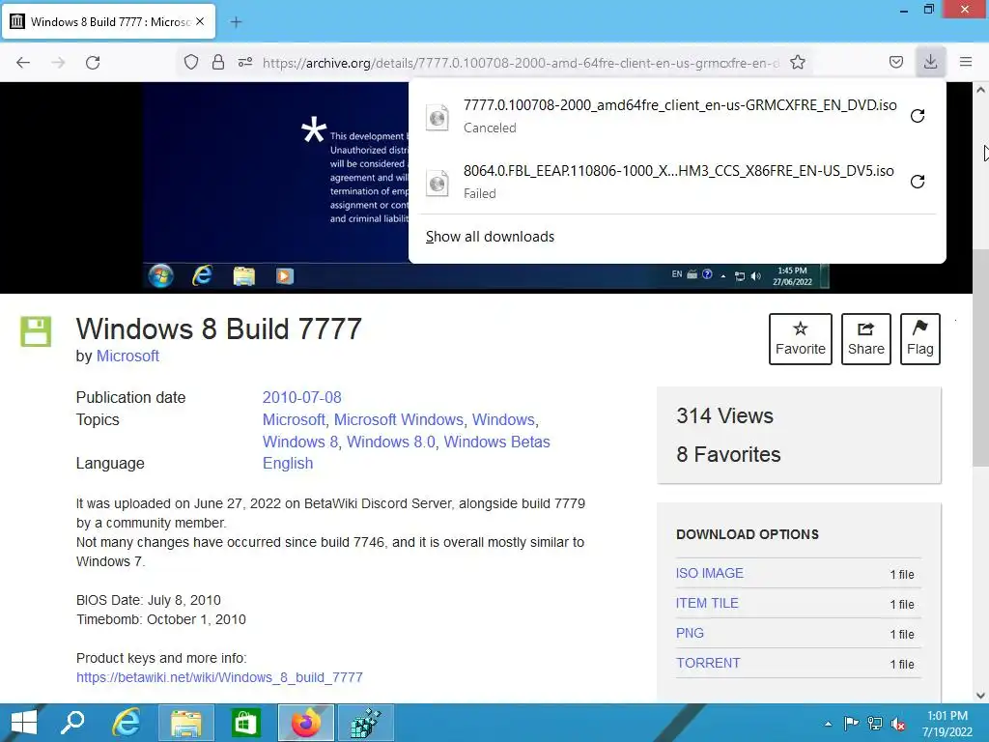The width and height of the screenshot is (989, 742).
Task: Click the muted volume tray icon
Action: [898, 724]
